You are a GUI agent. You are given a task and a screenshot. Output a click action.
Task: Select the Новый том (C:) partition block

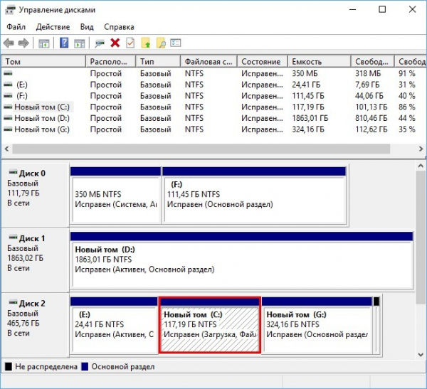click(210, 325)
